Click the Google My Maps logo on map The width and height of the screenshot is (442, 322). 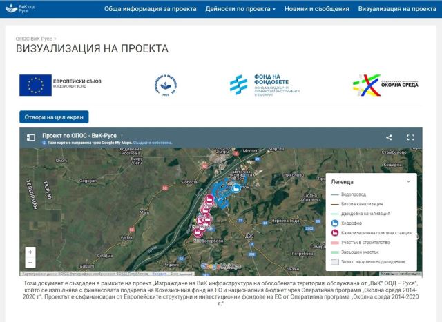(221, 266)
